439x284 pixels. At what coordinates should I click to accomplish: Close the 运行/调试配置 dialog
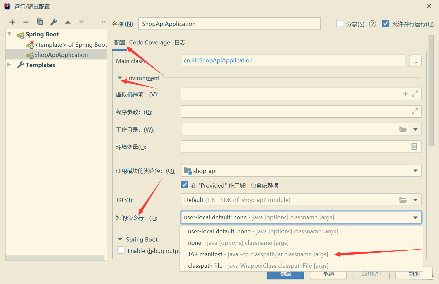(429, 6)
